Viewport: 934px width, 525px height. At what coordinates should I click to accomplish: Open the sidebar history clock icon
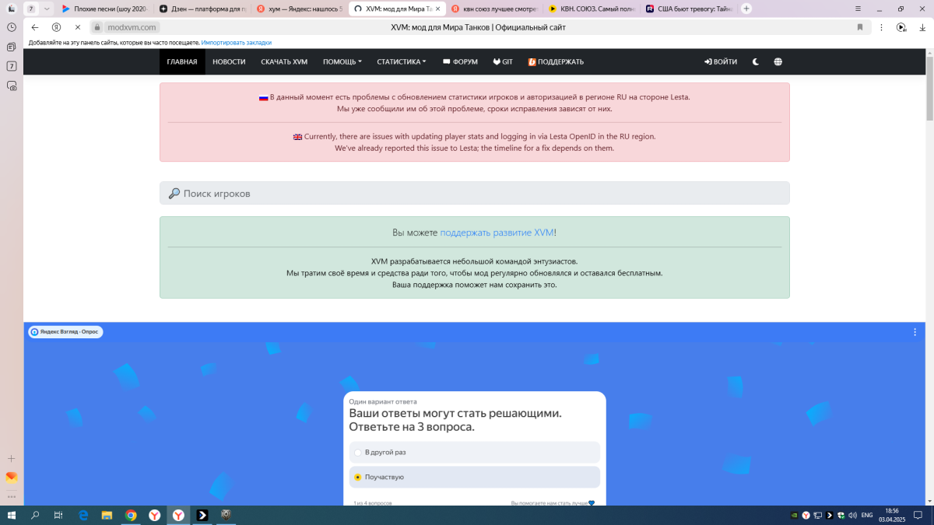pyautogui.click(x=11, y=26)
